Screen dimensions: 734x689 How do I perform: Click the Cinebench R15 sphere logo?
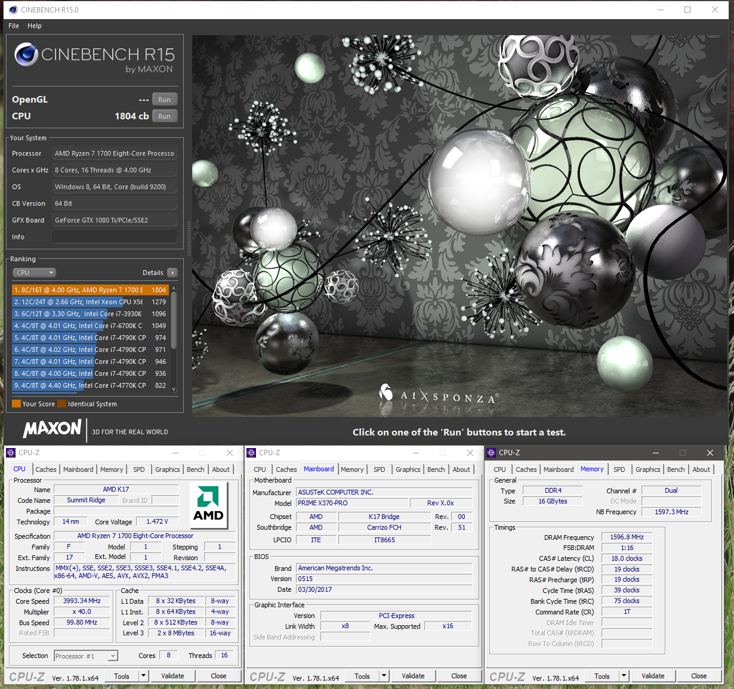[26, 54]
